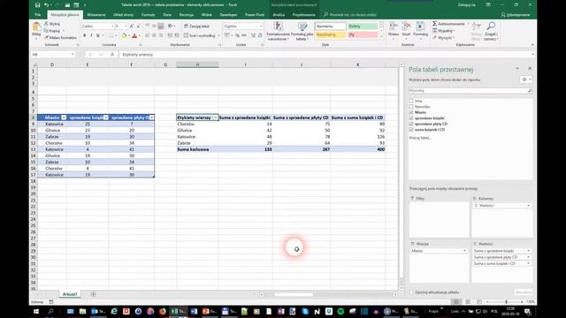Screen dimensions: 566x318
Task: Open Miasto dropdown in Wiersze area
Action: click(x=464, y=251)
